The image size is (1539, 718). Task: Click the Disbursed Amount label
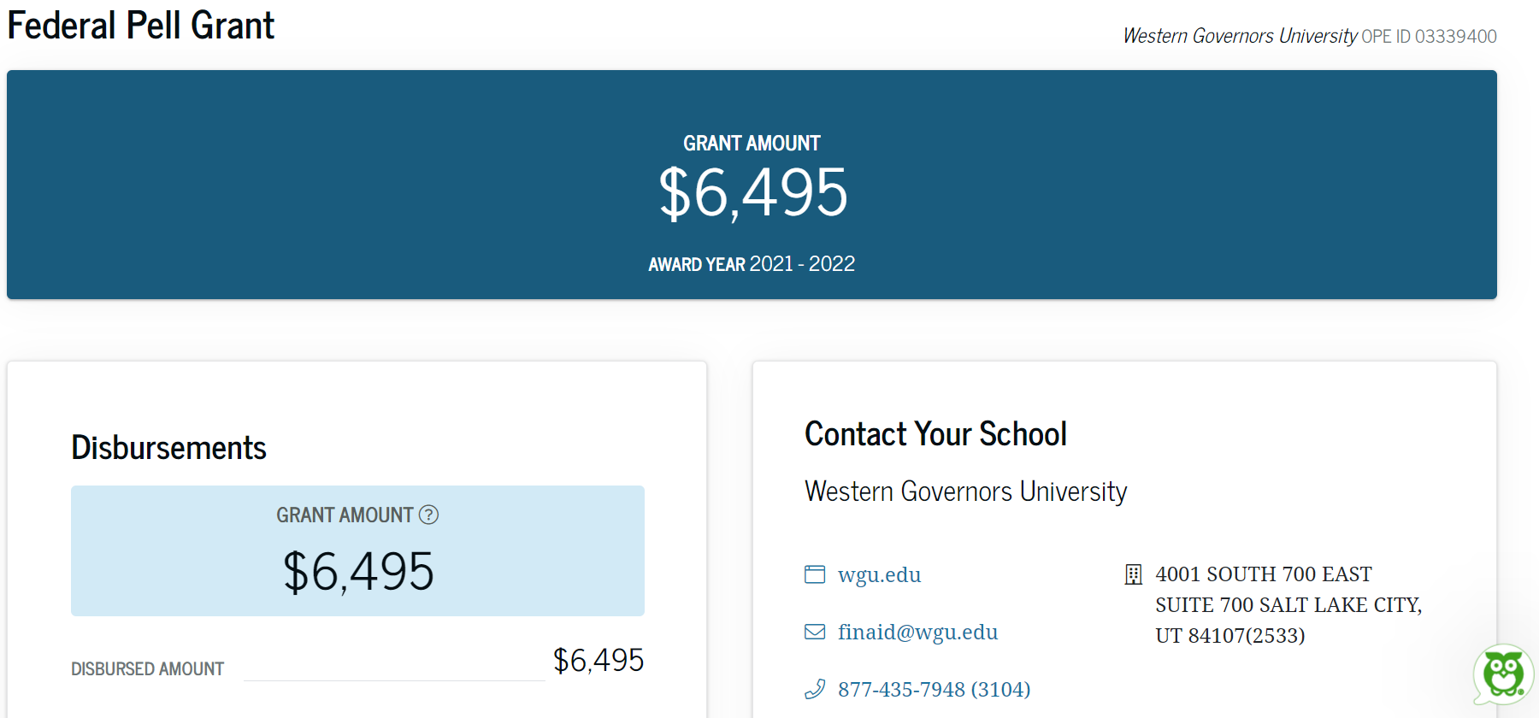tap(147, 668)
